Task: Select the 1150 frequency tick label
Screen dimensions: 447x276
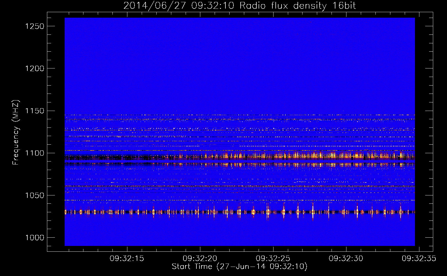Action: [35, 111]
